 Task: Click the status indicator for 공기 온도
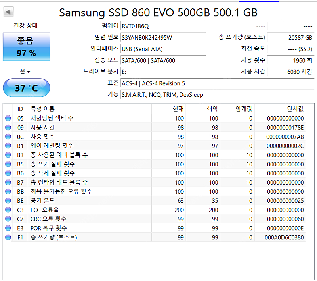(8, 200)
